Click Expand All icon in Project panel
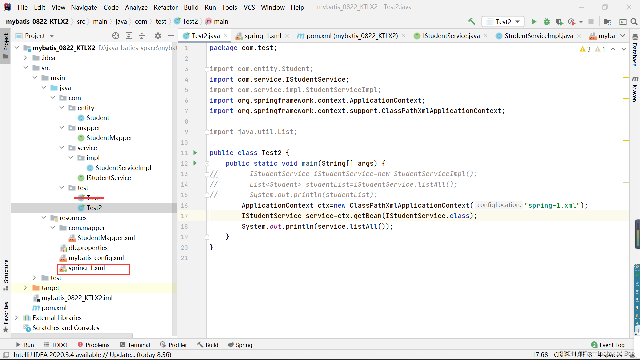Viewport: 640px width, 360px height. pos(129,36)
